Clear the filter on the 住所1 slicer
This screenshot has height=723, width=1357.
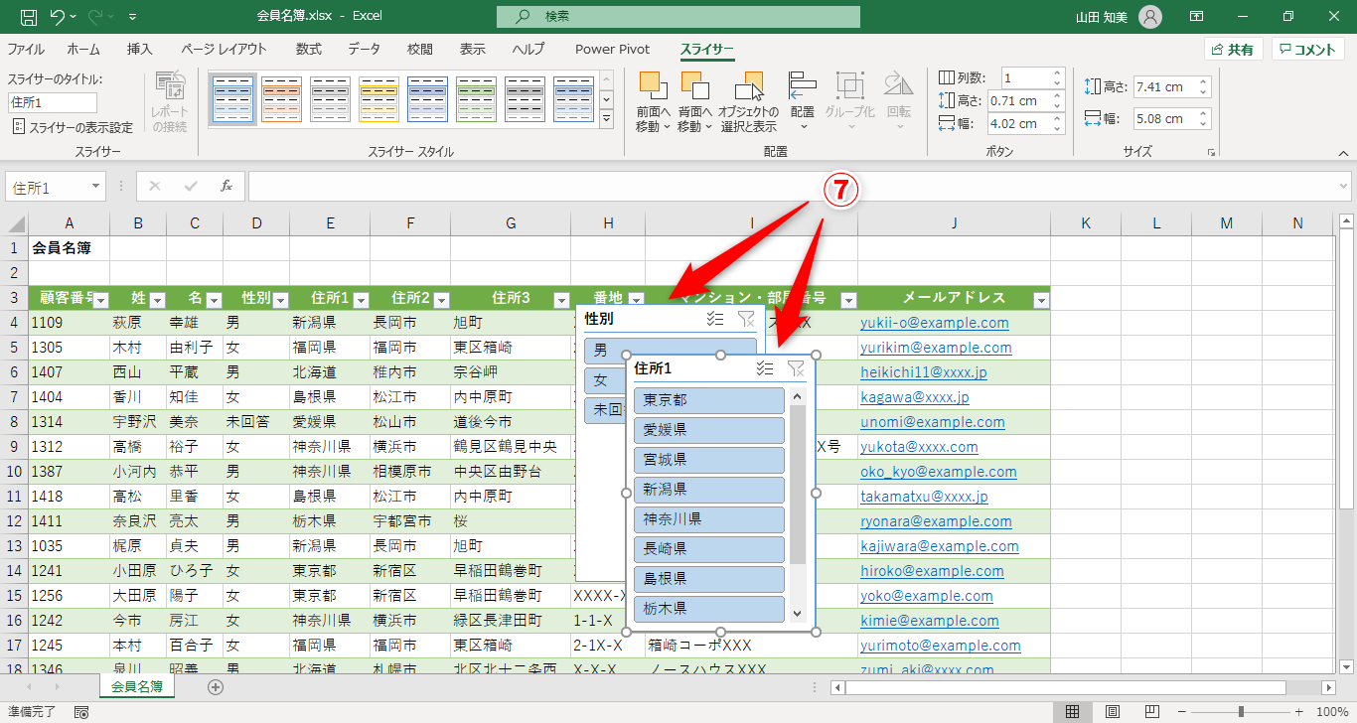(x=796, y=368)
